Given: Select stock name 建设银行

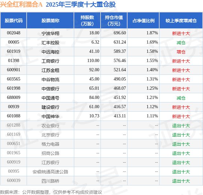Looking at the screenshot, I should point(50,107).
